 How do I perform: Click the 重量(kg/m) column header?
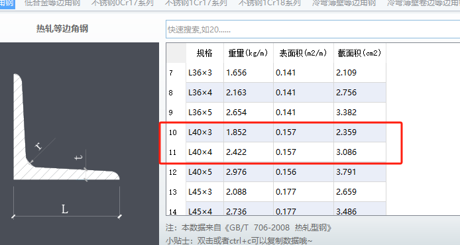[249, 53]
